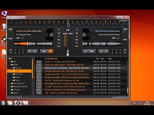154x115 pixels.
Task: Click the right deck Filter knob
Action: [x=77, y=43]
